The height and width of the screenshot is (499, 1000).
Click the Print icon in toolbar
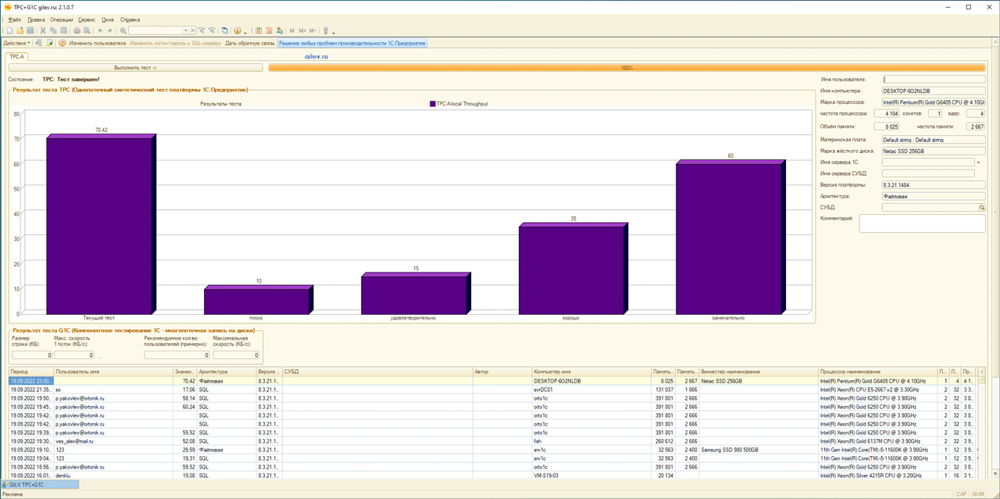click(77, 31)
